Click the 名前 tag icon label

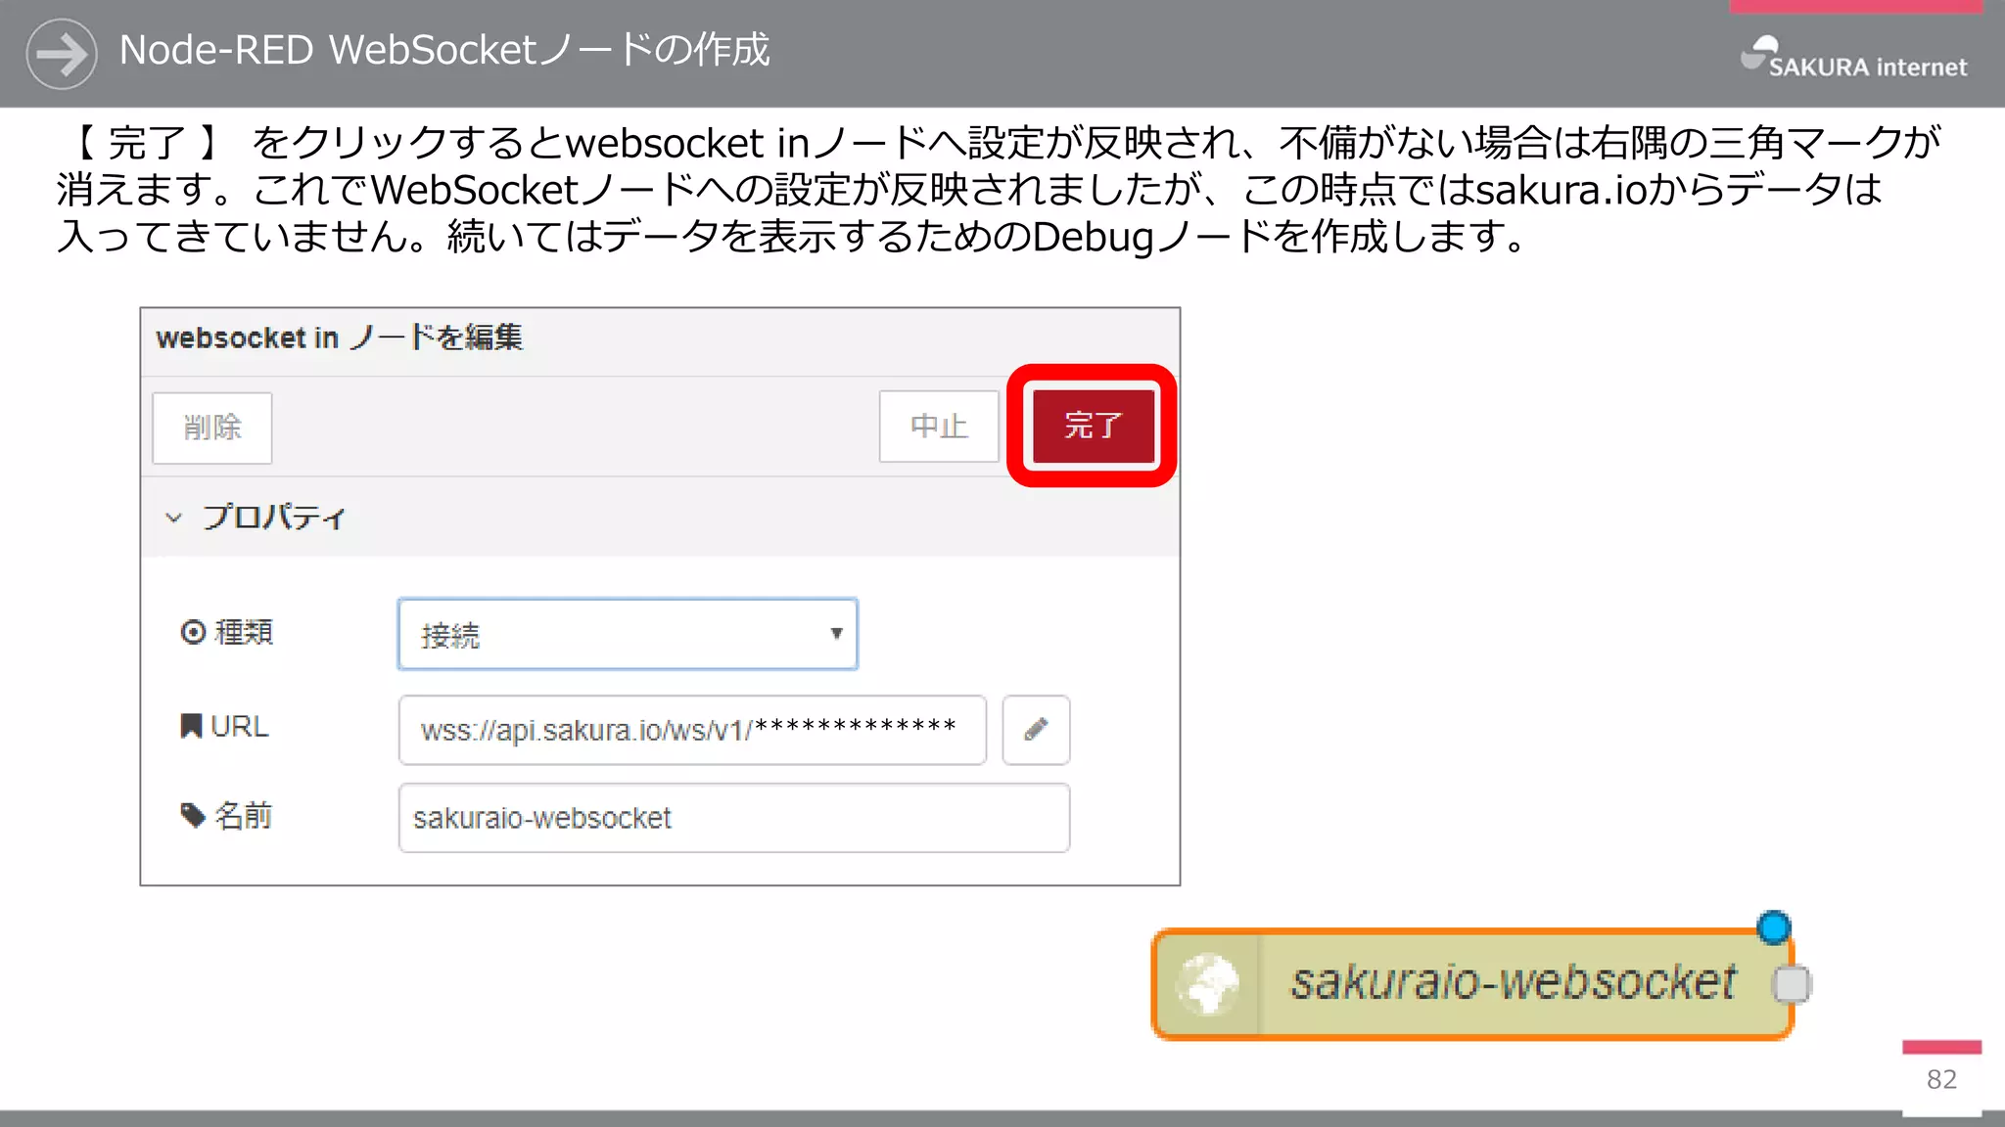226,815
